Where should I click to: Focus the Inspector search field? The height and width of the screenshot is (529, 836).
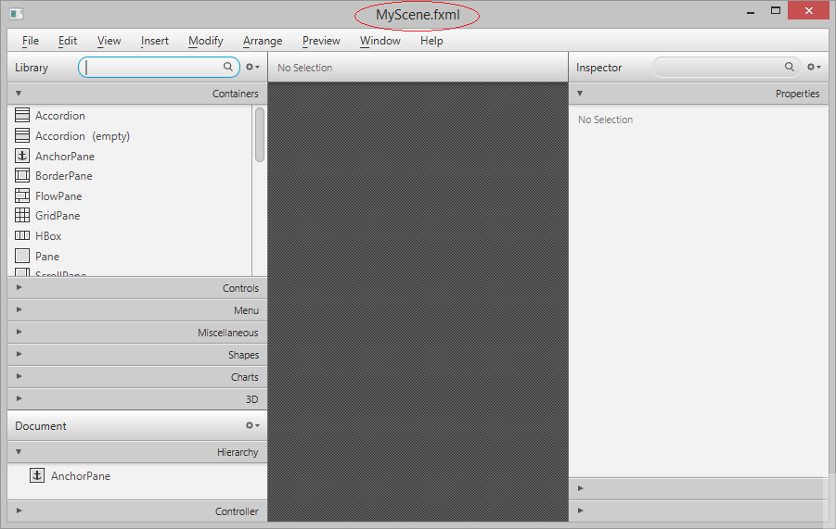coord(727,67)
